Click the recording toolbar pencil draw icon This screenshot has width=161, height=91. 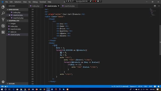click(91, 1)
